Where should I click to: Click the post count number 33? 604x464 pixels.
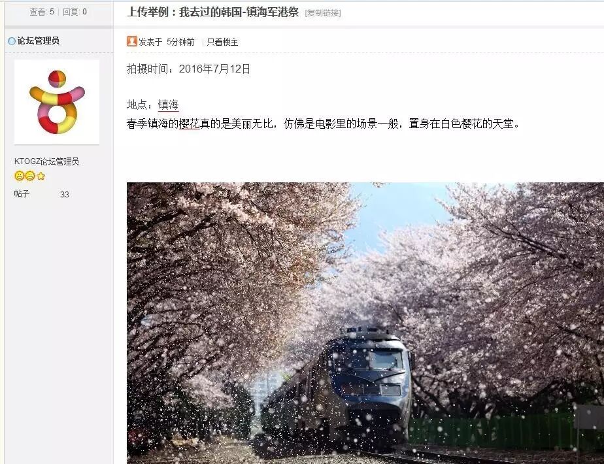click(x=65, y=195)
